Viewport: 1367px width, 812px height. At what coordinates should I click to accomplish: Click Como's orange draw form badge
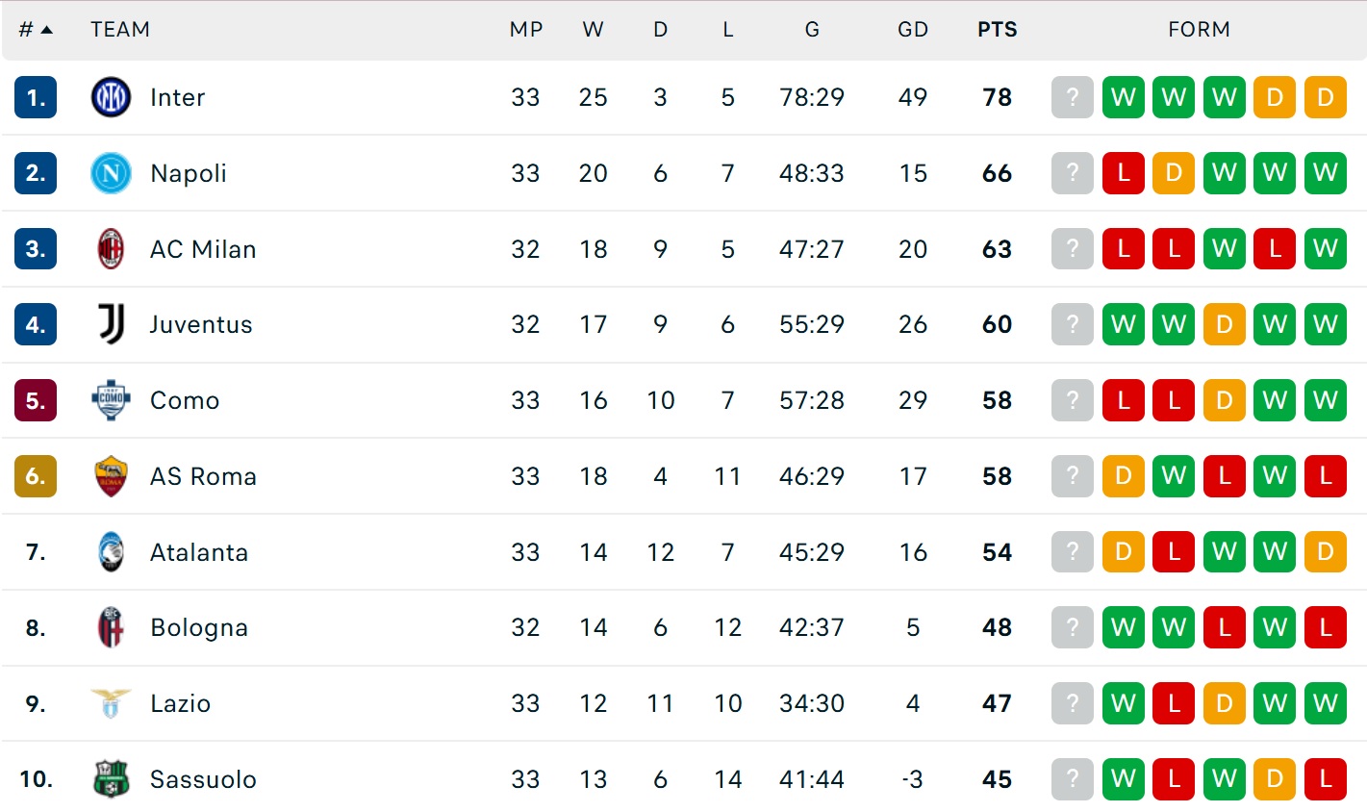click(x=1224, y=400)
